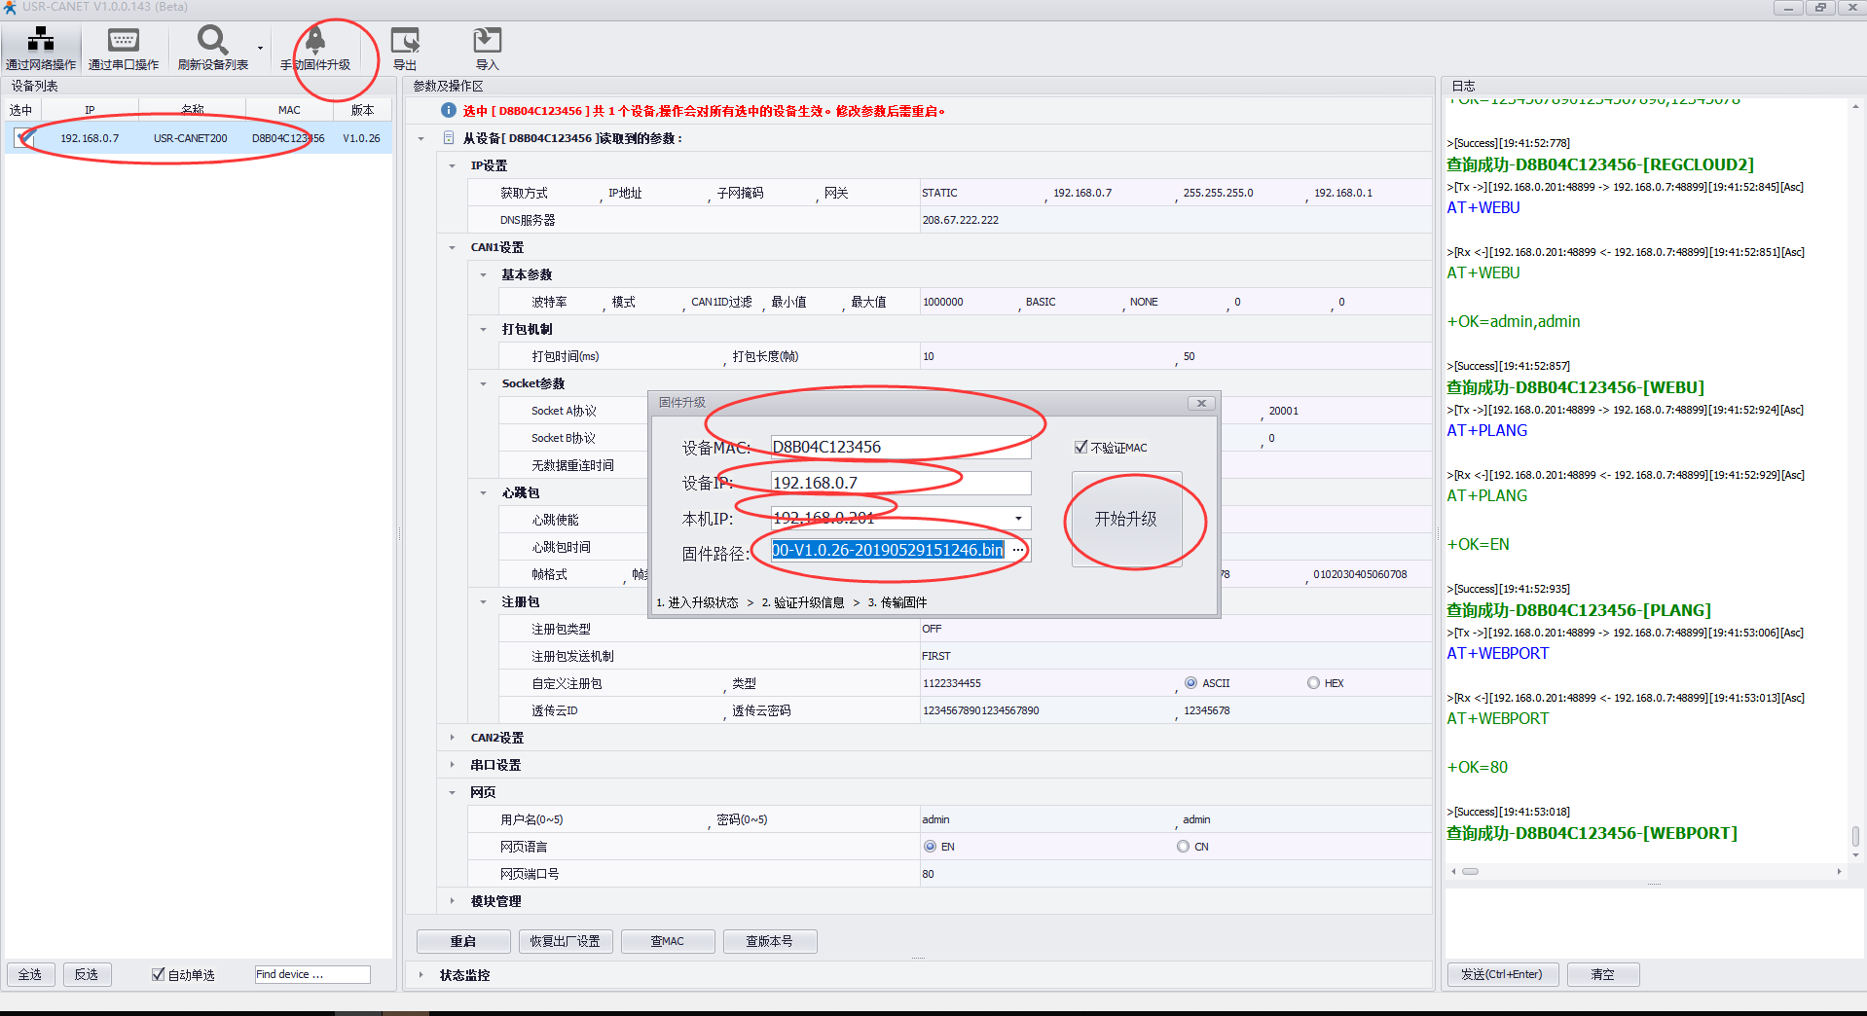
Task: Click the network operation toolbar icon
Action: (40, 40)
